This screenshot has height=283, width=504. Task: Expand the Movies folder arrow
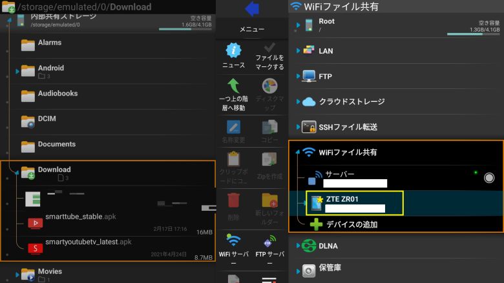click(17, 275)
